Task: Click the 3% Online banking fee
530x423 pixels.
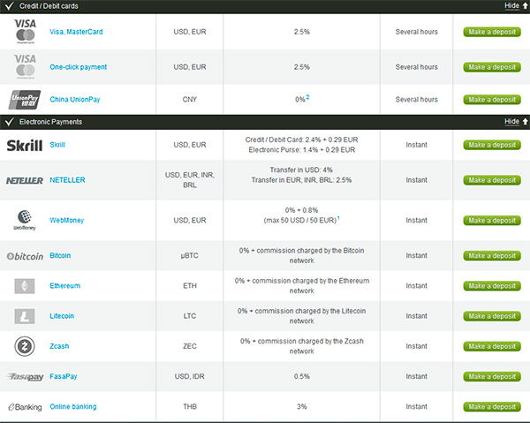Action: pos(302,406)
